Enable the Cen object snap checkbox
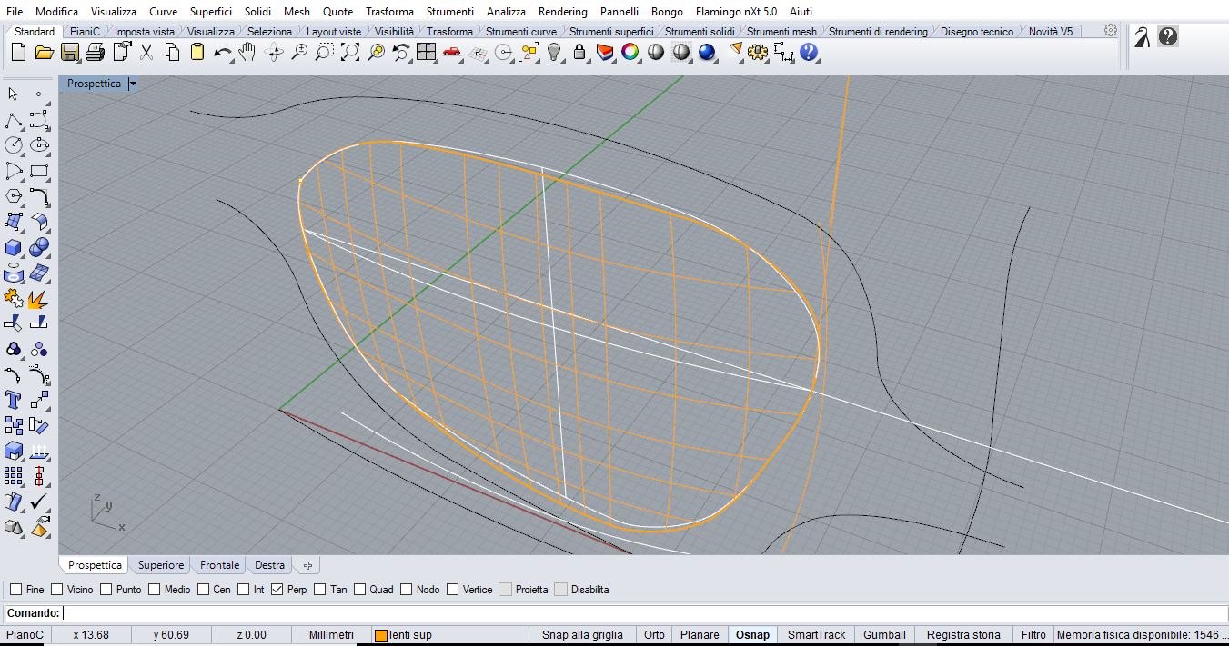 (x=203, y=590)
